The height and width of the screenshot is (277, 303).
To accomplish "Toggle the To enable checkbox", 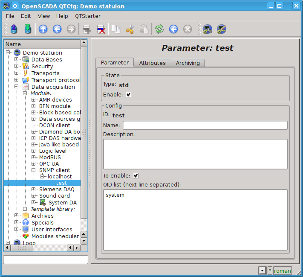I will (x=136, y=175).
